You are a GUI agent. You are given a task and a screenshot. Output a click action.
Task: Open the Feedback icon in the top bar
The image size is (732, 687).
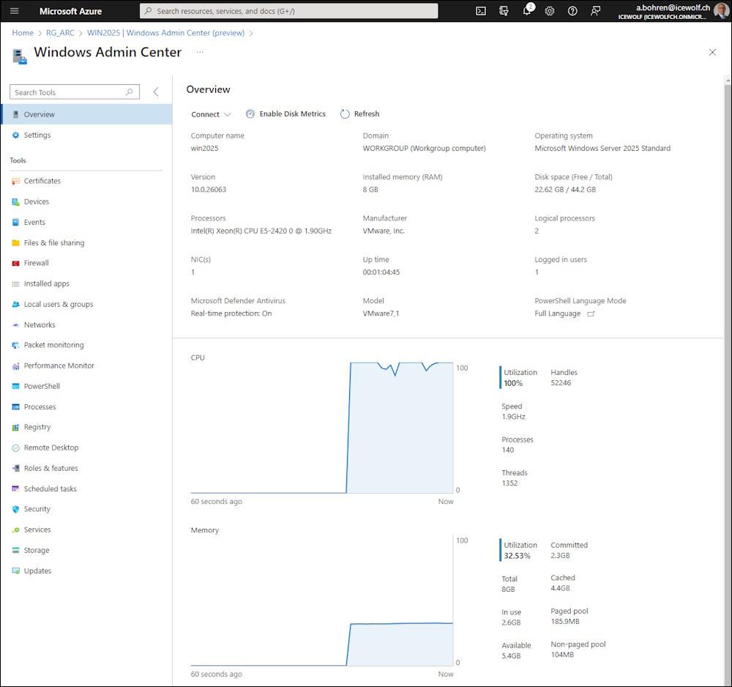(x=595, y=11)
